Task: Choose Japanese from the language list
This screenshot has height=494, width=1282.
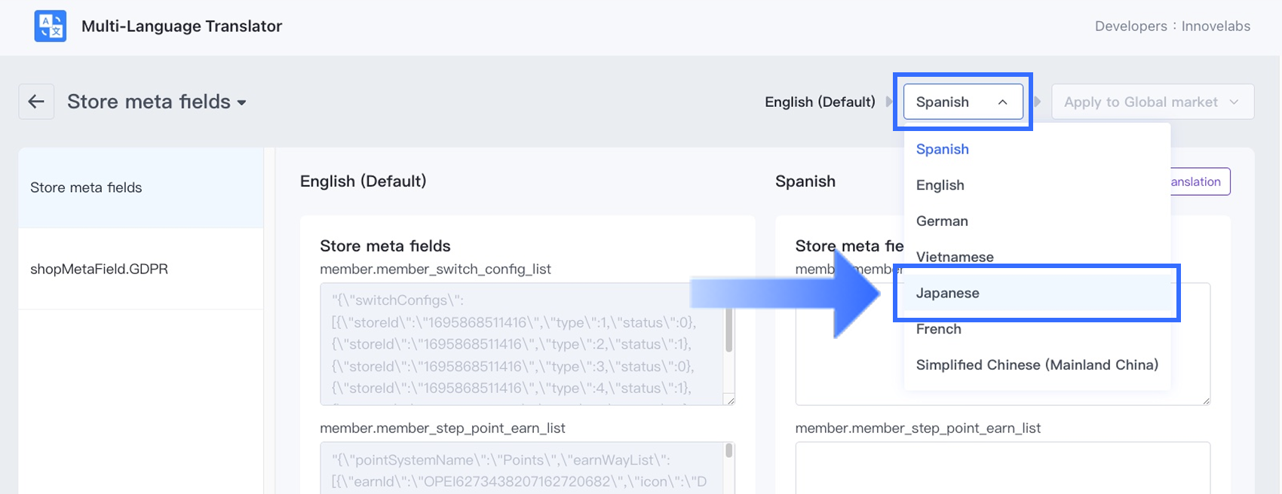Action: [948, 293]
